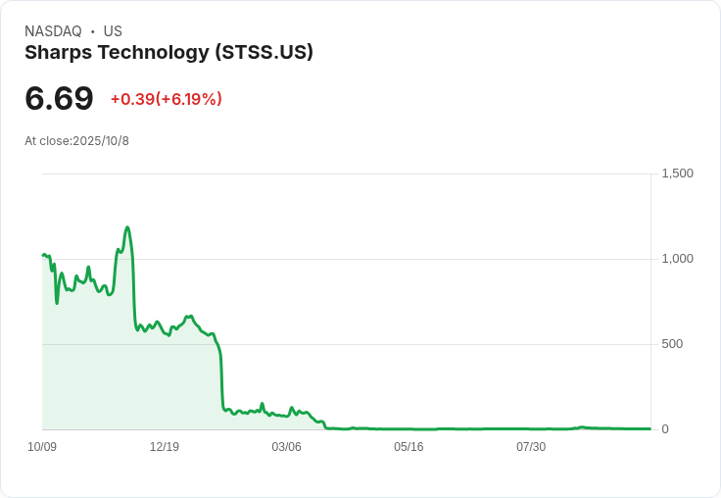Click the price line's leftmost starting point
Image resolution: width=721 pixels, height=498 pixels.
pos(43,255)
